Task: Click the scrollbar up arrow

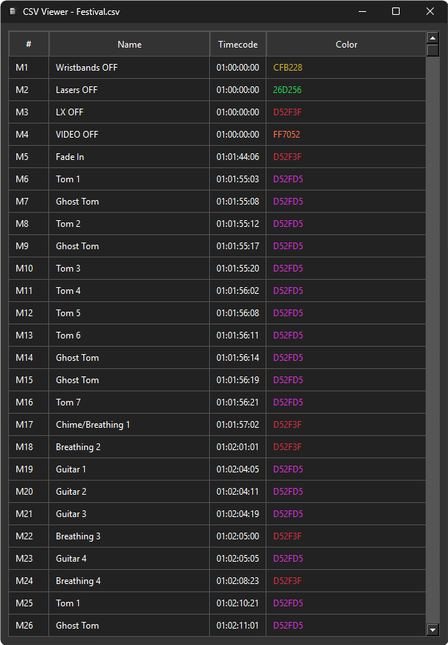Action: click(432, 38)
